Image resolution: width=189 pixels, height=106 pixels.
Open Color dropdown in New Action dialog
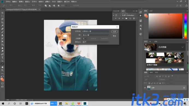pos(96,42)
